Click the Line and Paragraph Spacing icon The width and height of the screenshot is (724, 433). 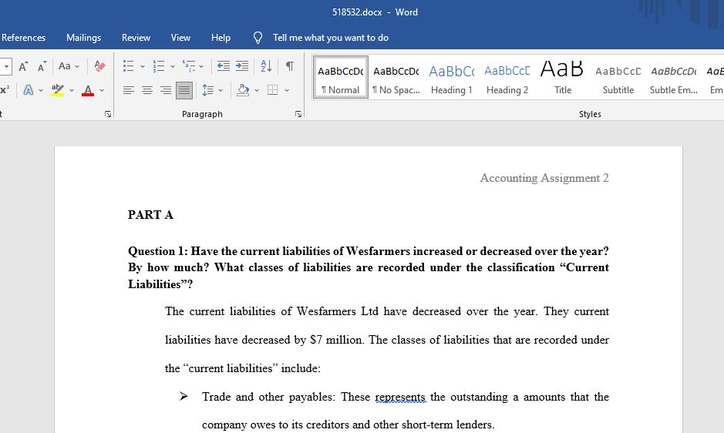207,90
